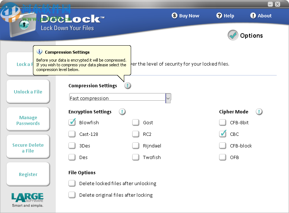The height and width of the screenshot is (213, 289).
Task: Enable 3Des encryption
Action: (x=72, y=146)
